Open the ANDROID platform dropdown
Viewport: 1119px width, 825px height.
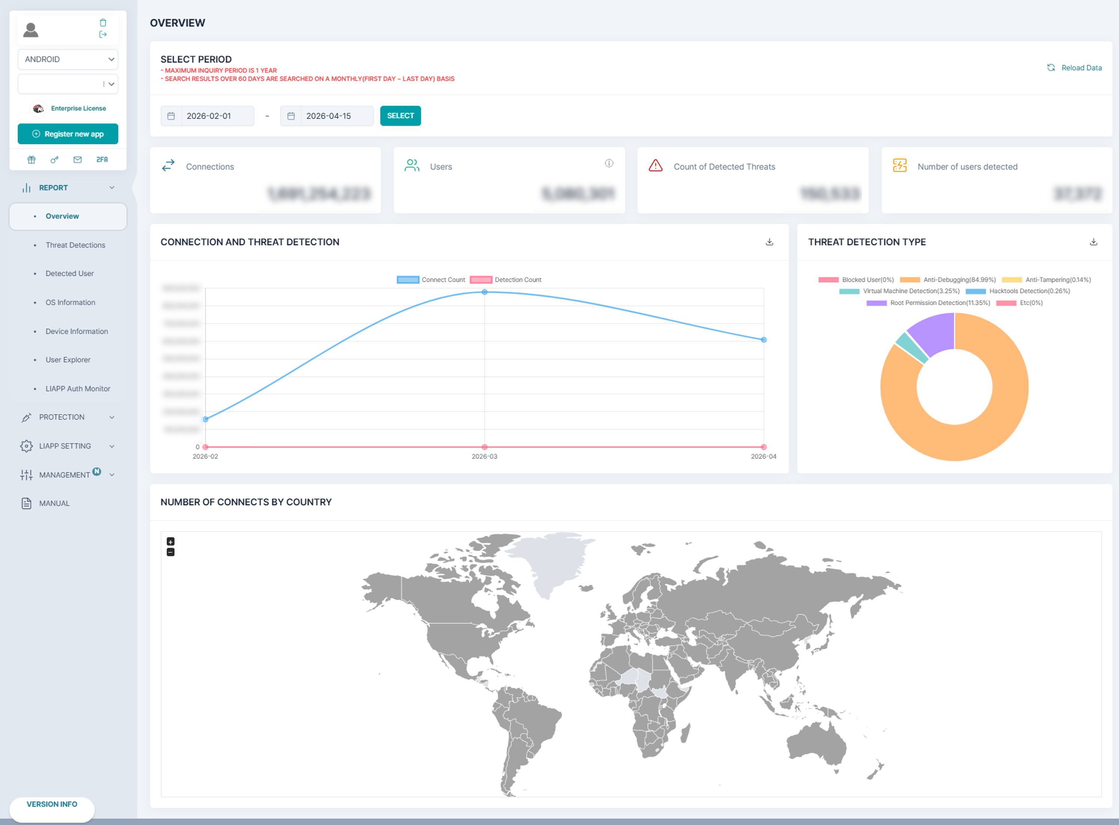tap(68, 59)
